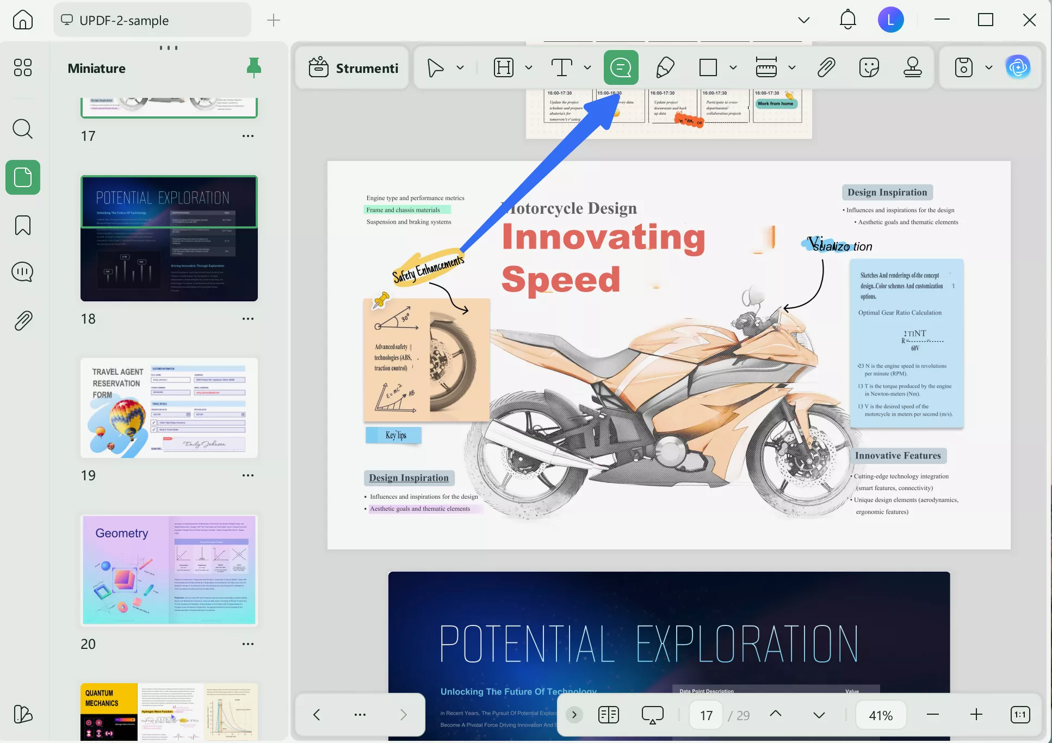Screen dimensions: 1052x743
Task: Toggle the pin on Miniature panel
Action: click(x=253, y=67)
